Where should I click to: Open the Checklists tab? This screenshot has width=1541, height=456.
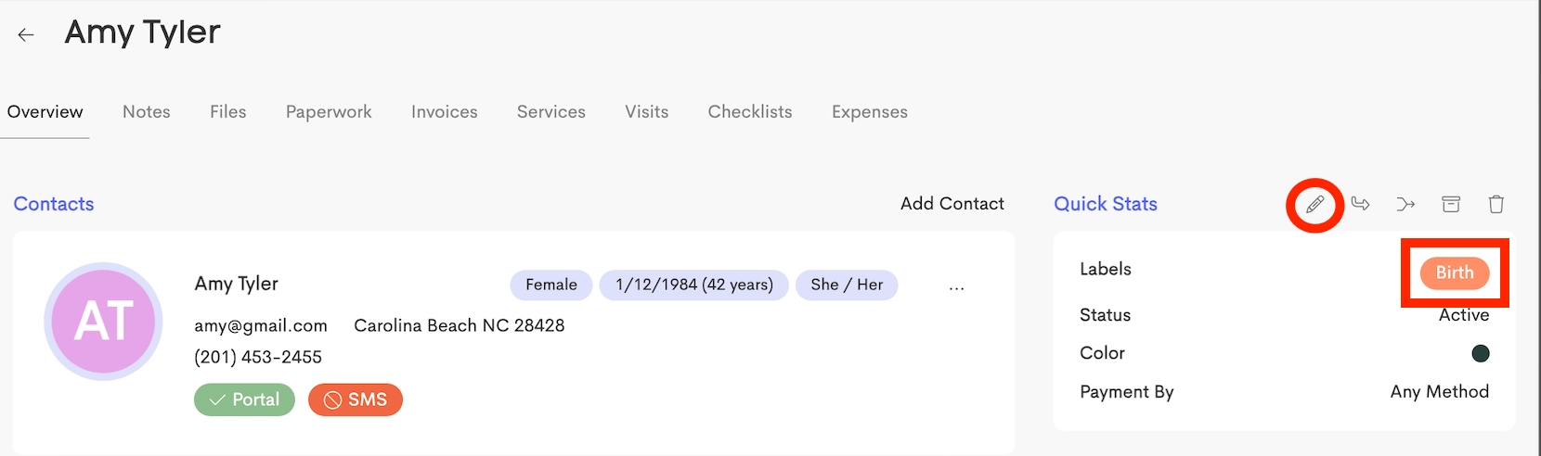[750, 112]
